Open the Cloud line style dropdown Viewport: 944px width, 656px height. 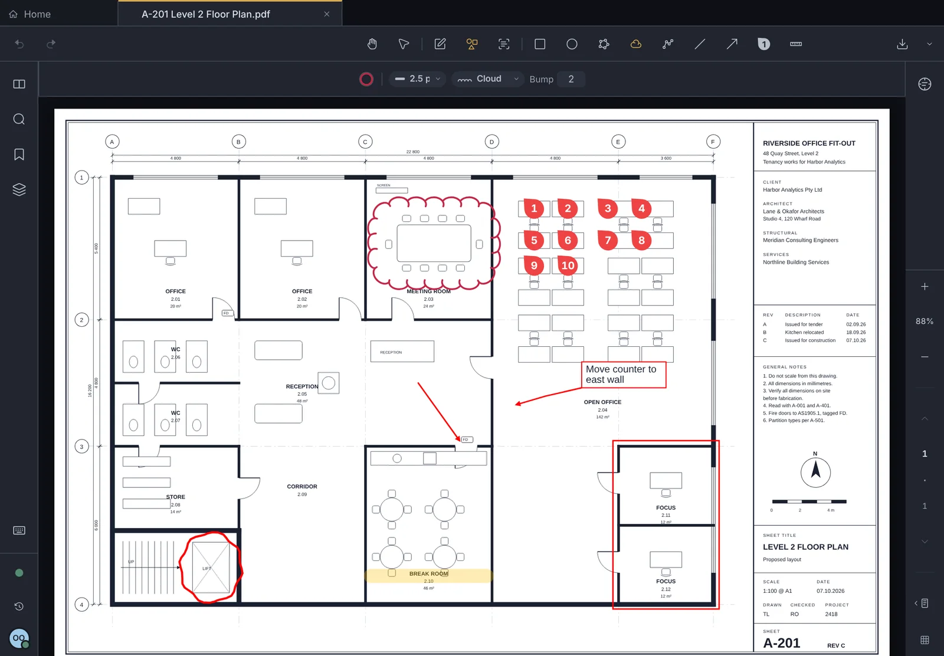tap(488, 79)
